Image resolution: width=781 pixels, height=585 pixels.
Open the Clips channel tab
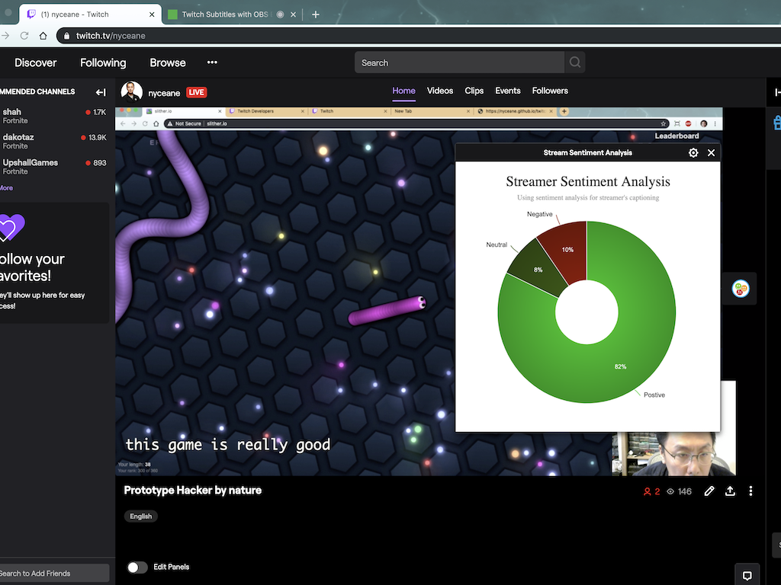474,91
